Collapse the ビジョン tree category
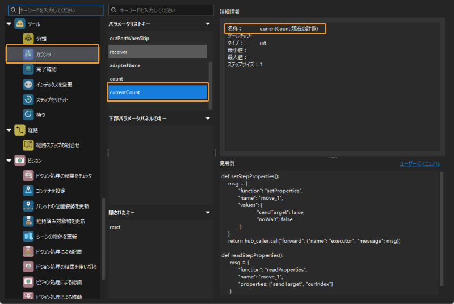 (9, 161)
